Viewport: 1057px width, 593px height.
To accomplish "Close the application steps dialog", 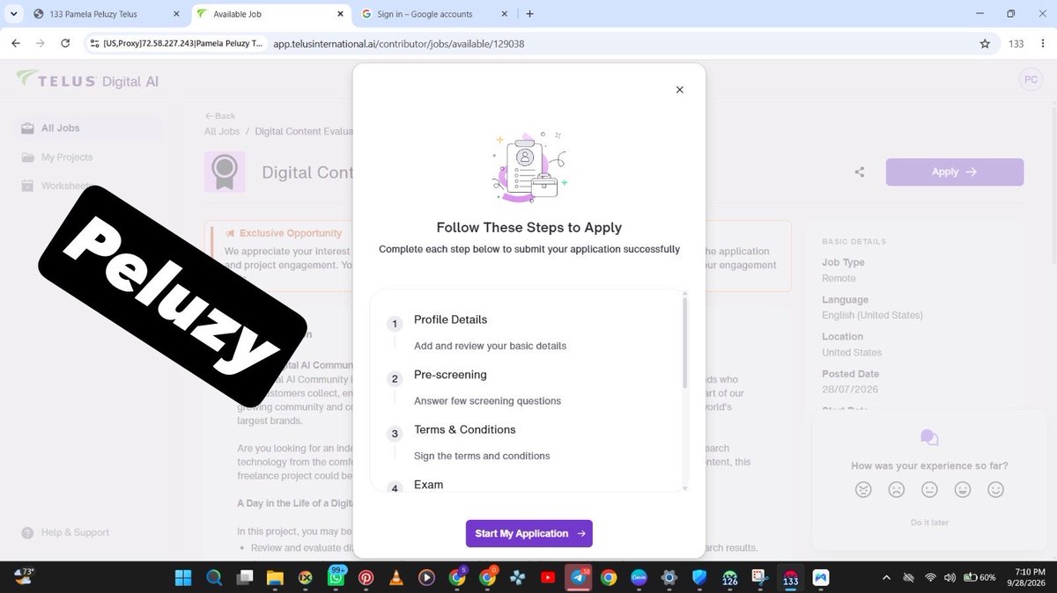I will tap(679, 90).
